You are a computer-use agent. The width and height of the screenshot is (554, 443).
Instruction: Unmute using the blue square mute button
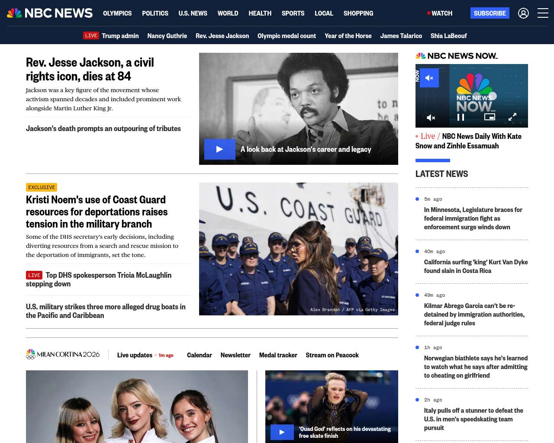[429, 78]
